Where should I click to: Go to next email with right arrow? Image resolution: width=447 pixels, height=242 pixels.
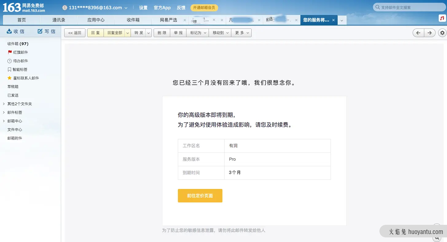click(x=430, y=33)
